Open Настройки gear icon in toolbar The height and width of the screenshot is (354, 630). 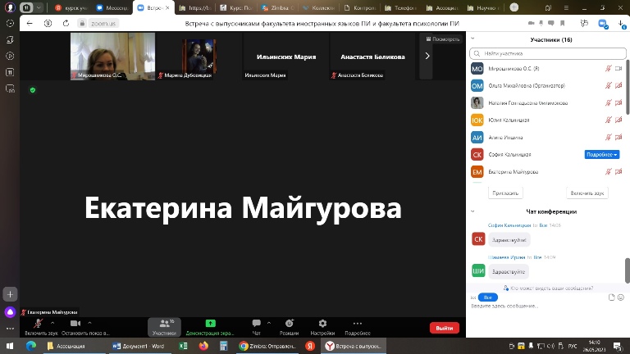point(322,324)
